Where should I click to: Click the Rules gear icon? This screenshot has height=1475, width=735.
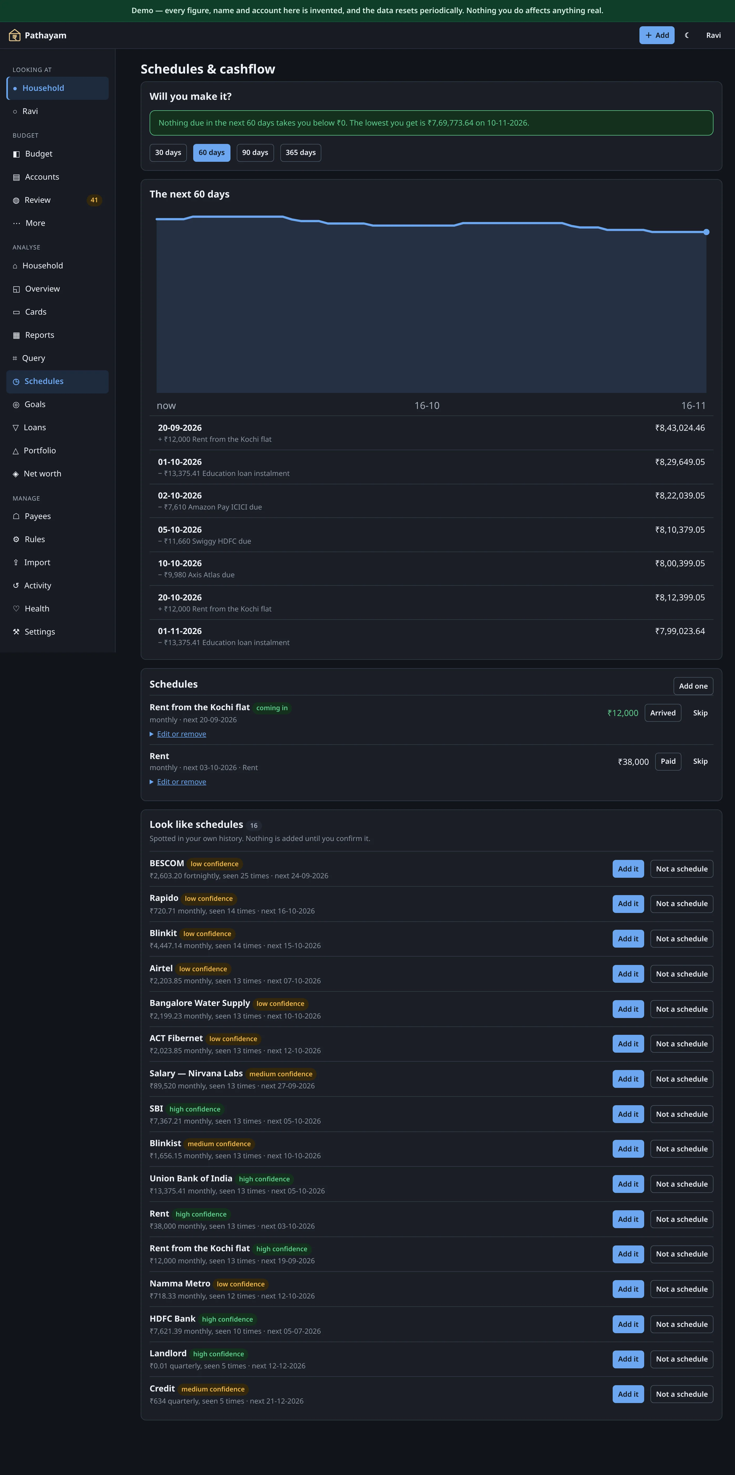16,539
